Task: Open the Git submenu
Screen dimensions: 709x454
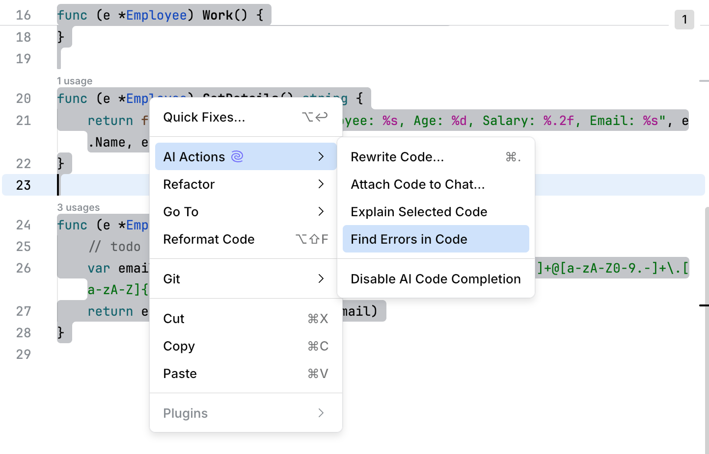Action: (x=245, y=278)
